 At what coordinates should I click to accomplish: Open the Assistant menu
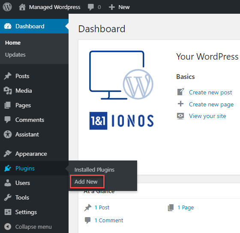point(27,134)
